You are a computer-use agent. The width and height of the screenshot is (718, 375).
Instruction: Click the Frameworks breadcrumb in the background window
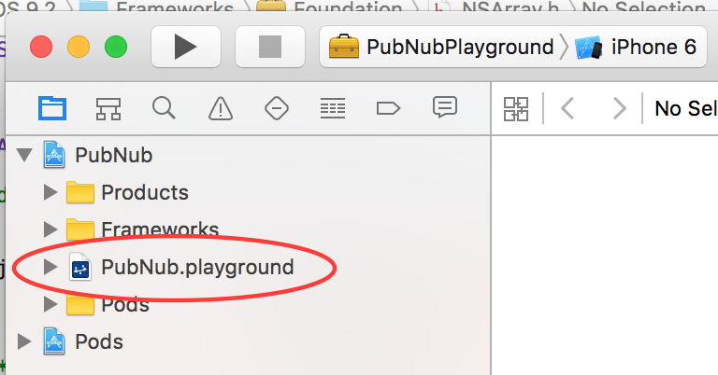click(x=175, y=7)
